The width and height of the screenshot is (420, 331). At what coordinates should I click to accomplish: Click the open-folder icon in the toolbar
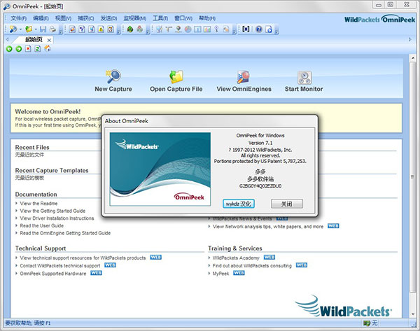(x=29, y=29)
